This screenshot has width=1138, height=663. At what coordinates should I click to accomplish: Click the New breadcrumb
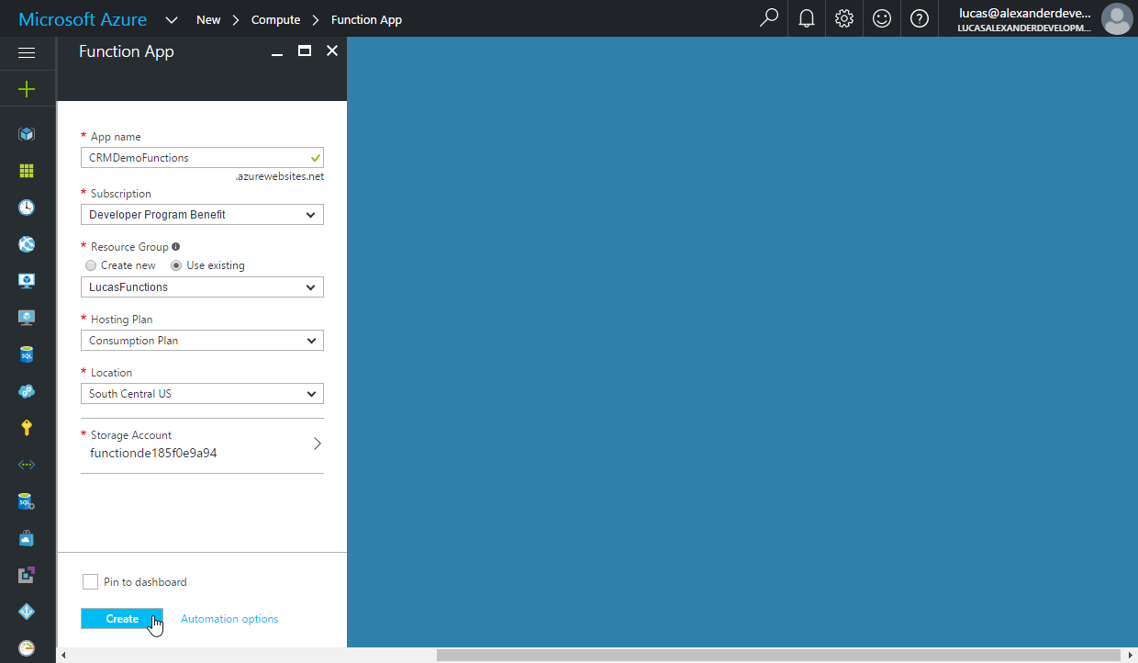click(208, 19)
